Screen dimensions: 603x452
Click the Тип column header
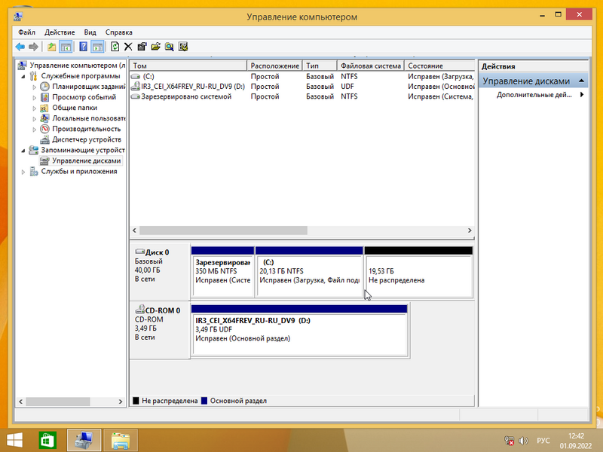(320, 66)
